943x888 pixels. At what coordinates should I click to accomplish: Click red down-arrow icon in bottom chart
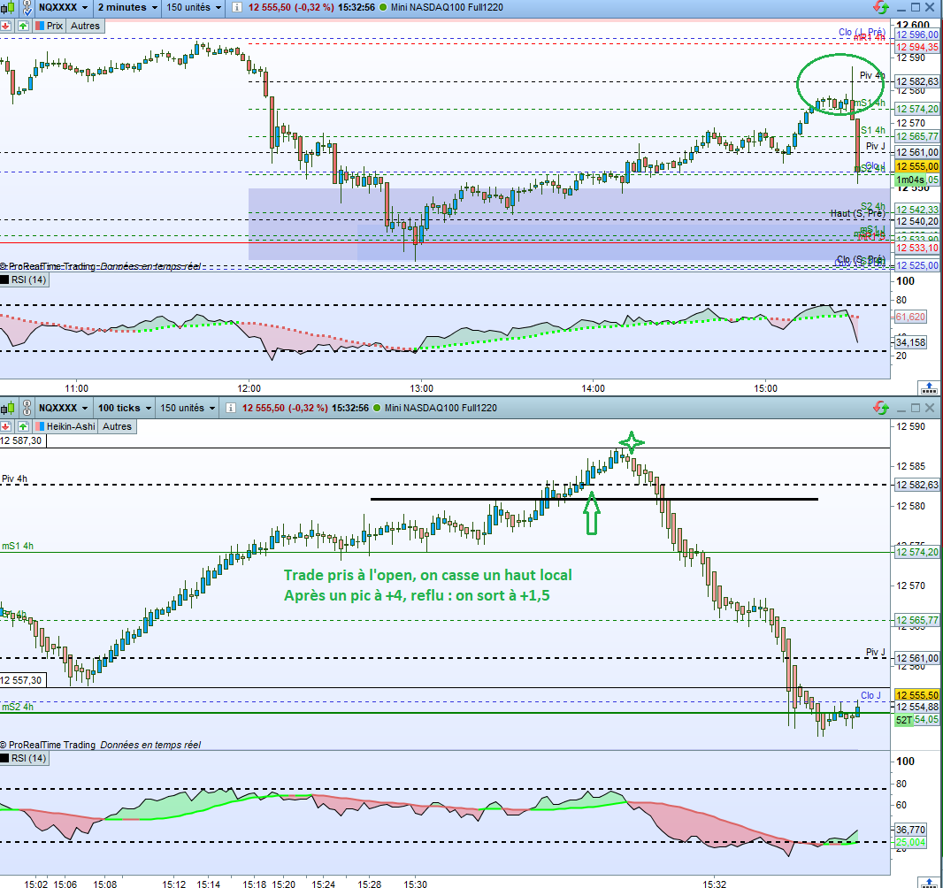pos(6,427)
